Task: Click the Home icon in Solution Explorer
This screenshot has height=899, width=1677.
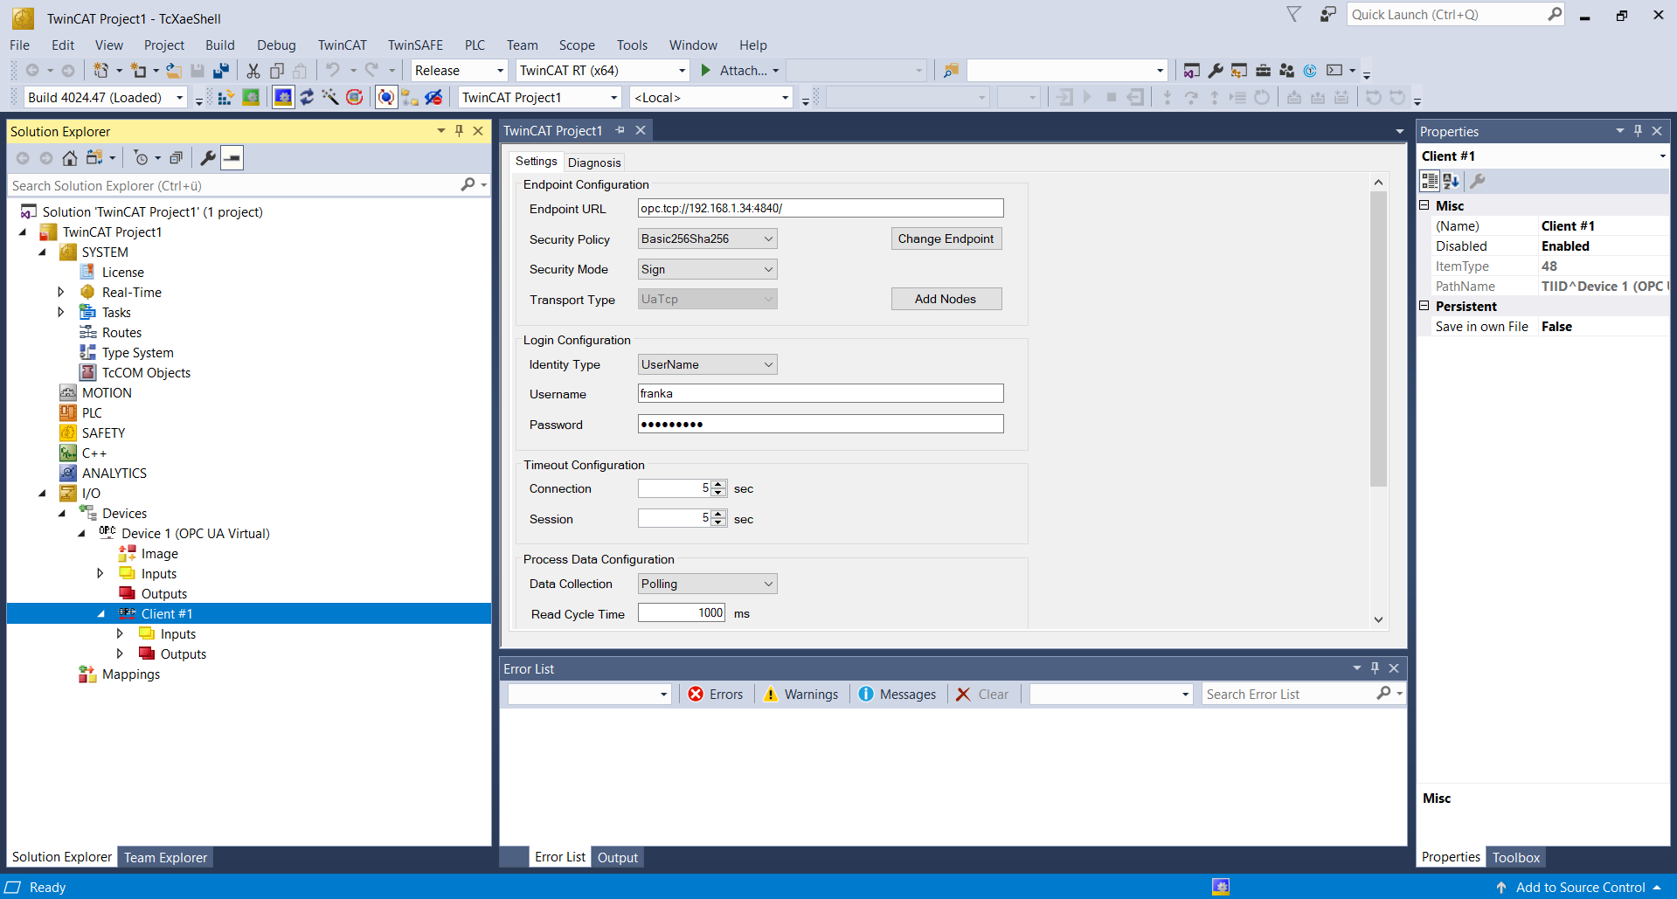Action: click(70, 158)
